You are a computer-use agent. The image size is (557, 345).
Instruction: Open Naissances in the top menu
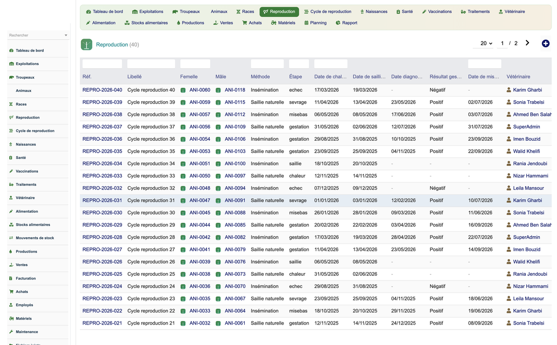[374, 12]
